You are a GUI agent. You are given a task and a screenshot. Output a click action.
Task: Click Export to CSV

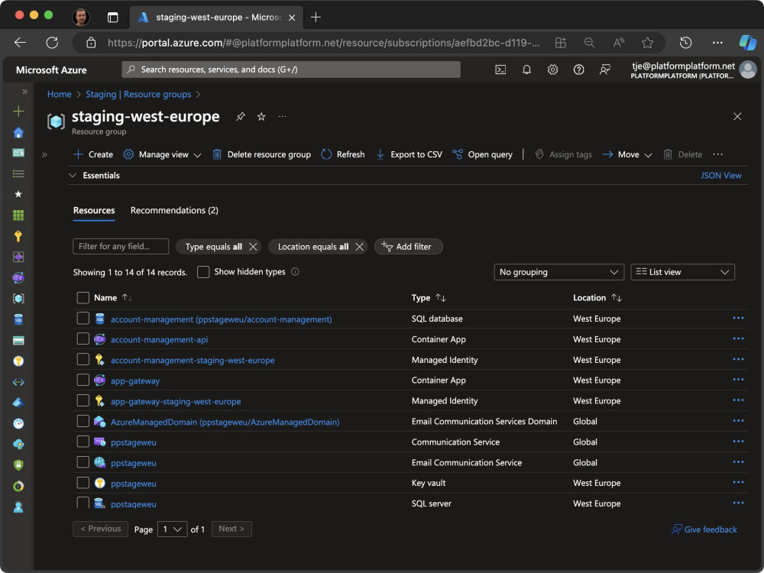tap(410, 154)
